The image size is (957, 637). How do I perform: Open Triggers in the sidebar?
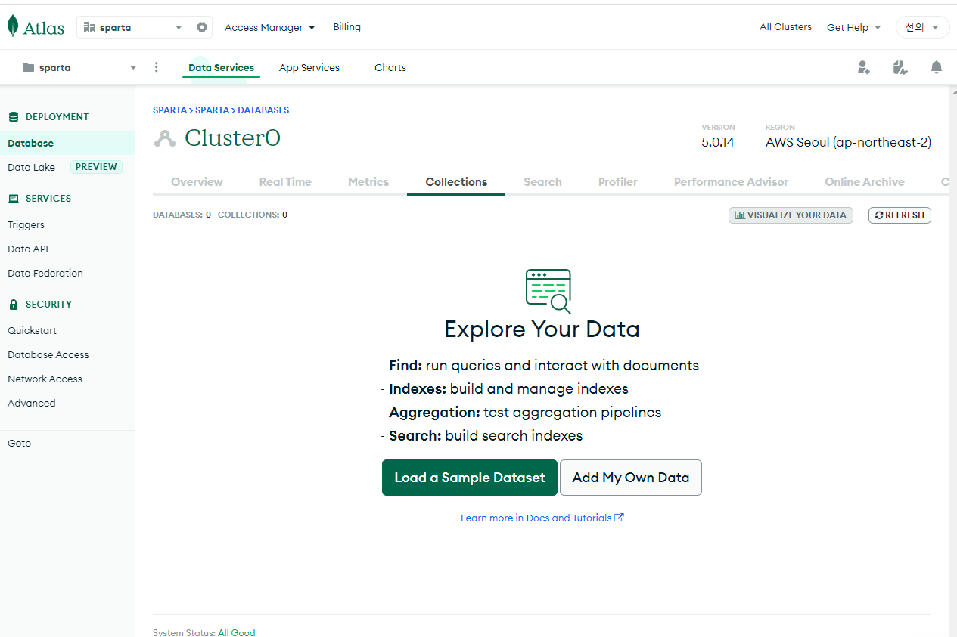point(26,224)
